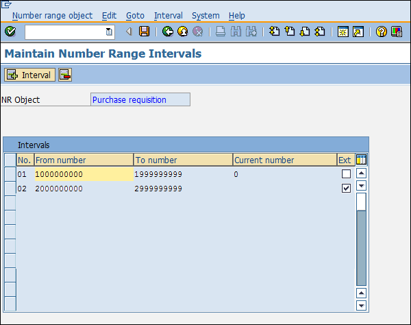Click the green Enter checkmark icon

click(10, 32)
